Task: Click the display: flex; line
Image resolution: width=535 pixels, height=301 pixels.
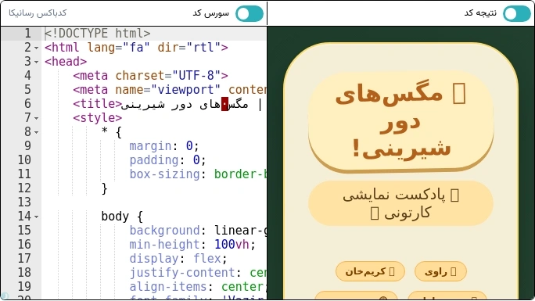Action: pyautogui.click(x=178, y=258)
